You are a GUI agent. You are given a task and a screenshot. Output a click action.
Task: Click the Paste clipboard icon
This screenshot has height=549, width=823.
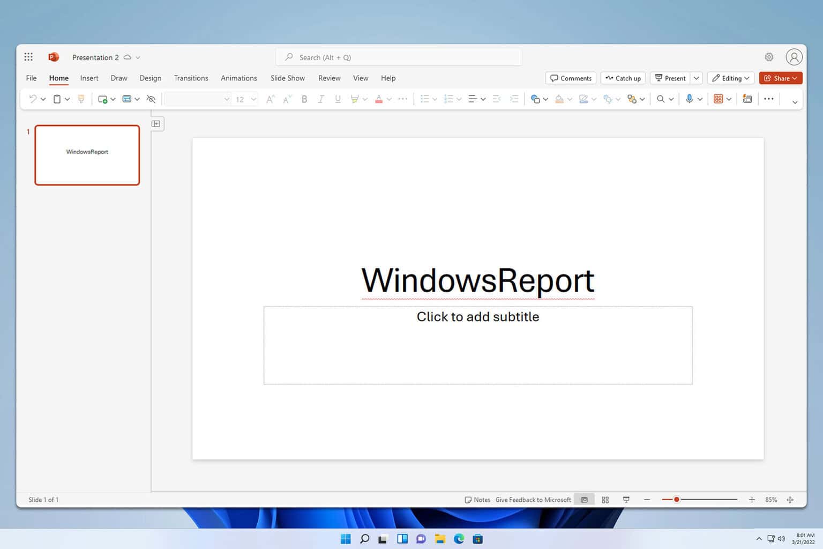coord(57,99)
